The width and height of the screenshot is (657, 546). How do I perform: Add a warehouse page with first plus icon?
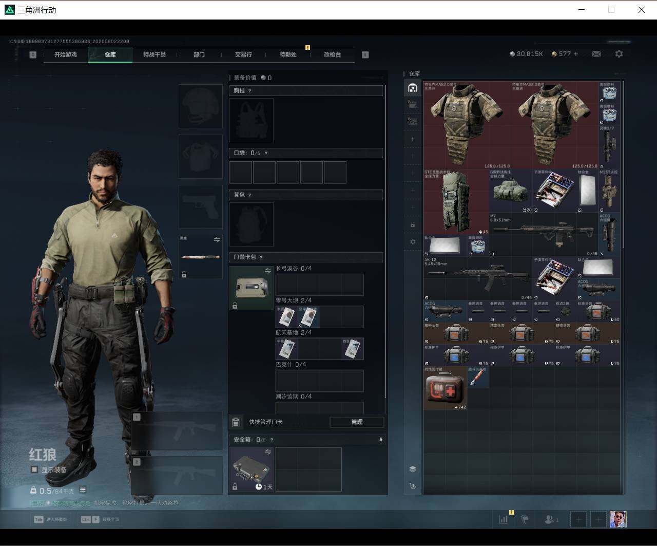pos(413,139)
